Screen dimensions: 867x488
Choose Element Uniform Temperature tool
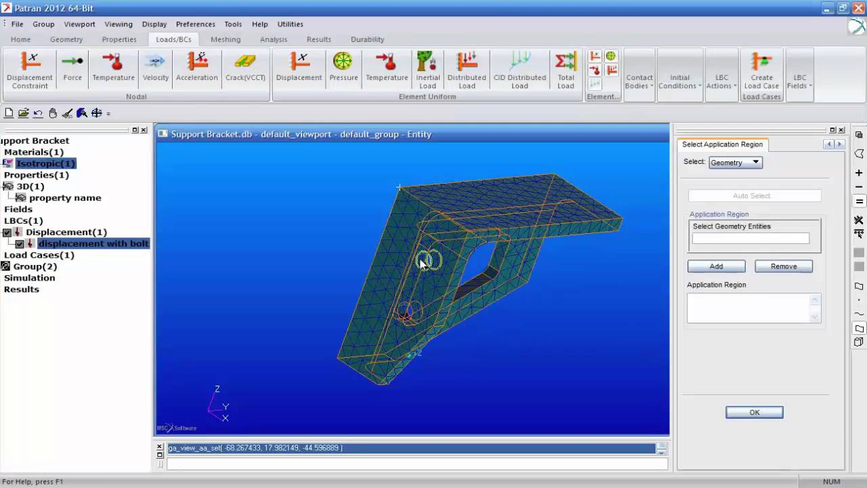point(387,68)
